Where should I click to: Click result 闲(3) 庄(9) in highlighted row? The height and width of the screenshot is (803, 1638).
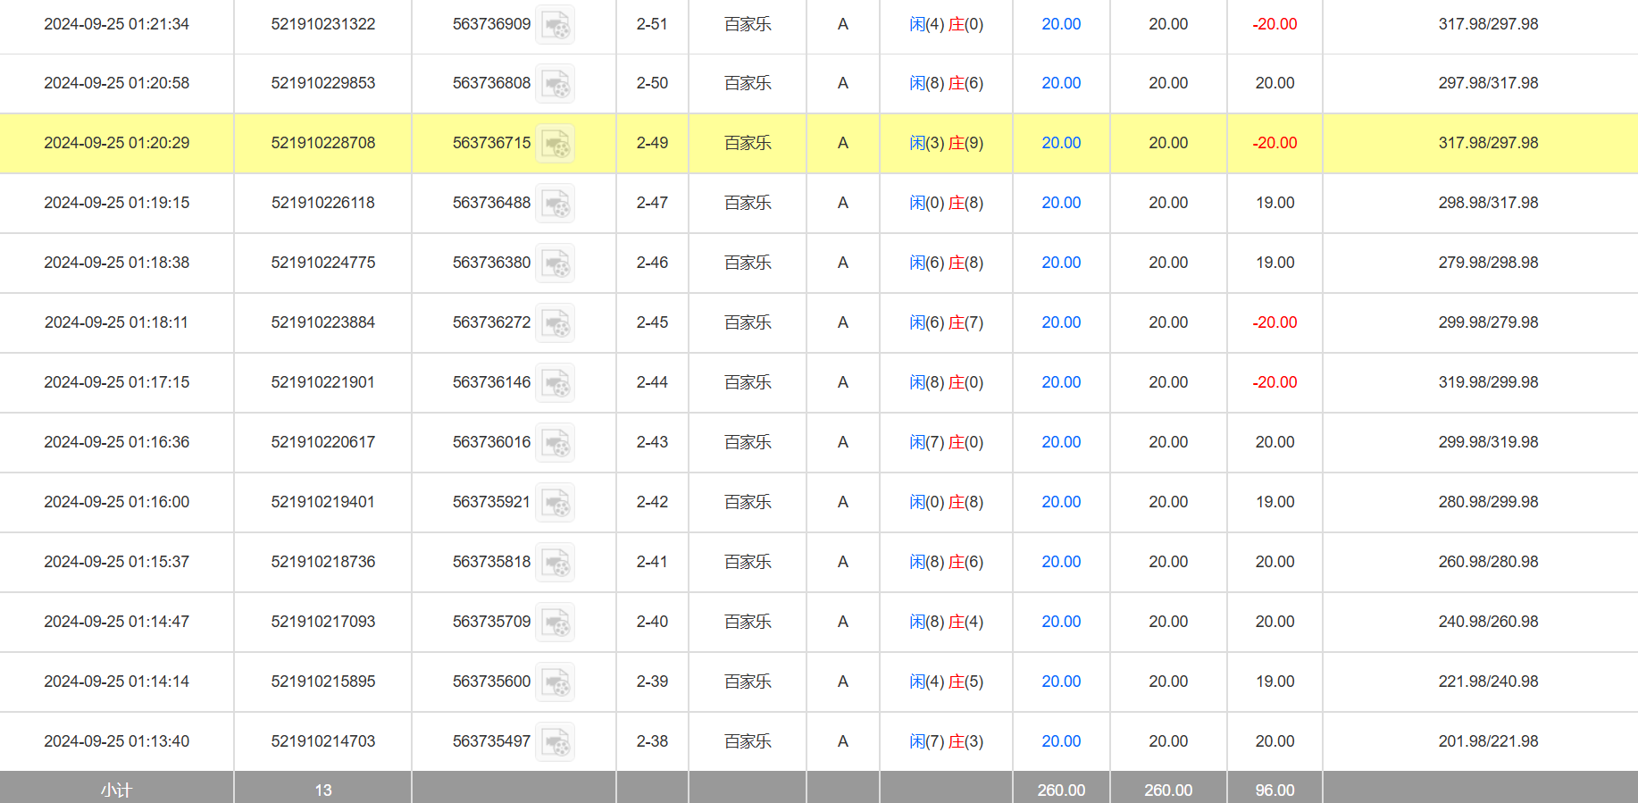[x=946, y=143]
